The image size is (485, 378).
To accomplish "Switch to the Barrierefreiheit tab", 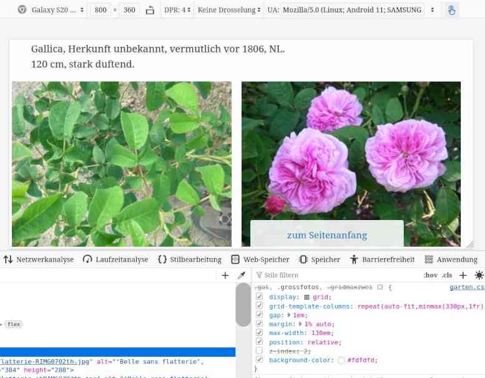I will 382,259.
